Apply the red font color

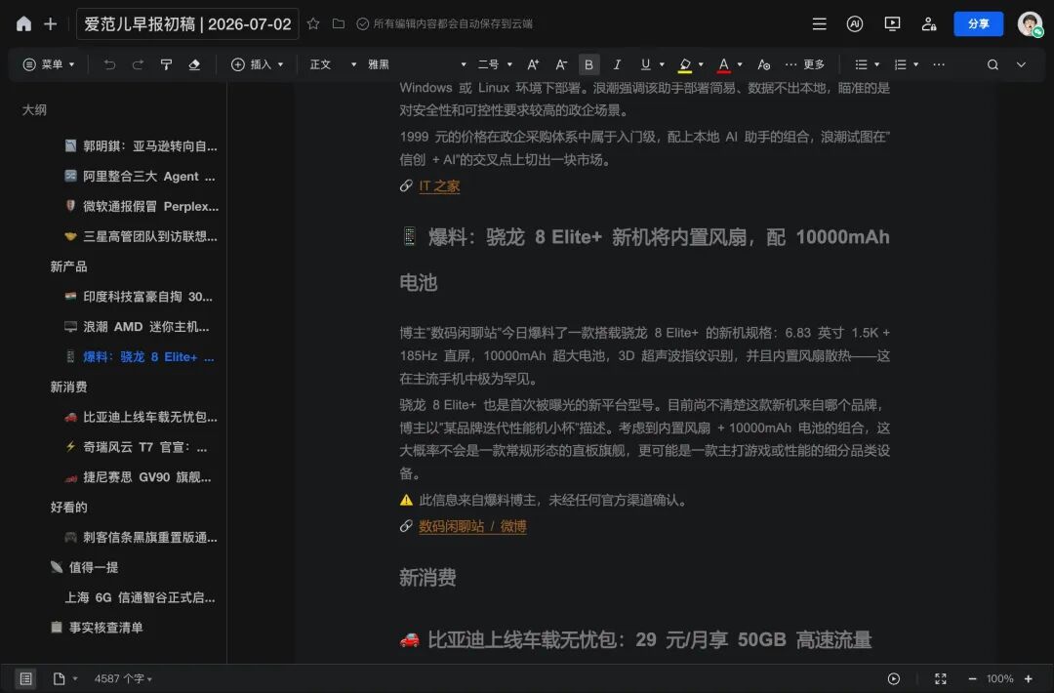pos(723,64)
